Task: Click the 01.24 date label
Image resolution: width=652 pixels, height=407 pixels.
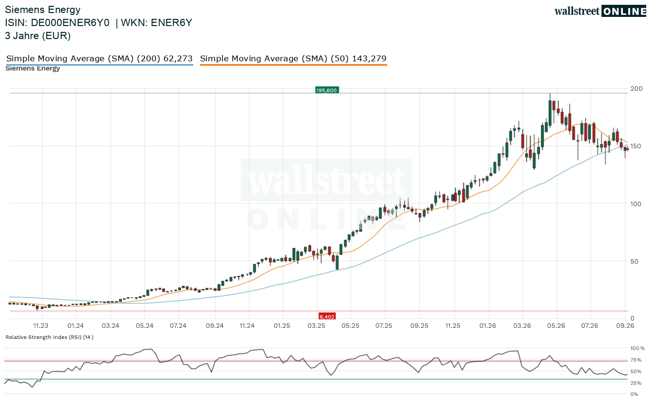Action: tap(76, 326)
